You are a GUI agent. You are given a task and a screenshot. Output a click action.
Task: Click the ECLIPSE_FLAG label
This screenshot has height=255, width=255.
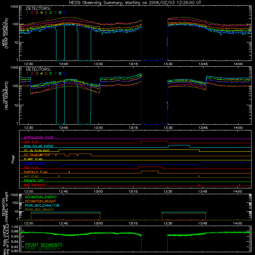click(35, 164)
